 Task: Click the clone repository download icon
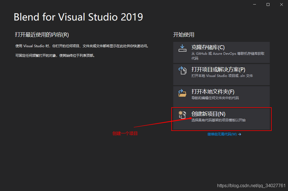182,48
